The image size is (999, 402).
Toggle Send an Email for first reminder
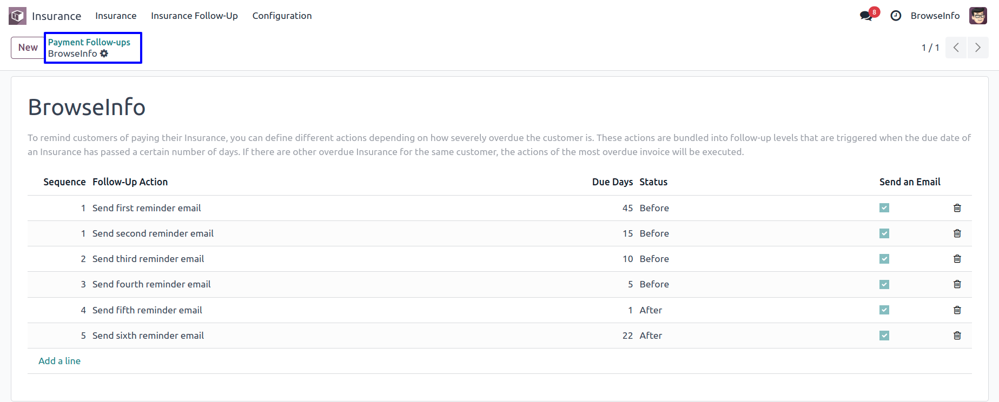point(884,208)
